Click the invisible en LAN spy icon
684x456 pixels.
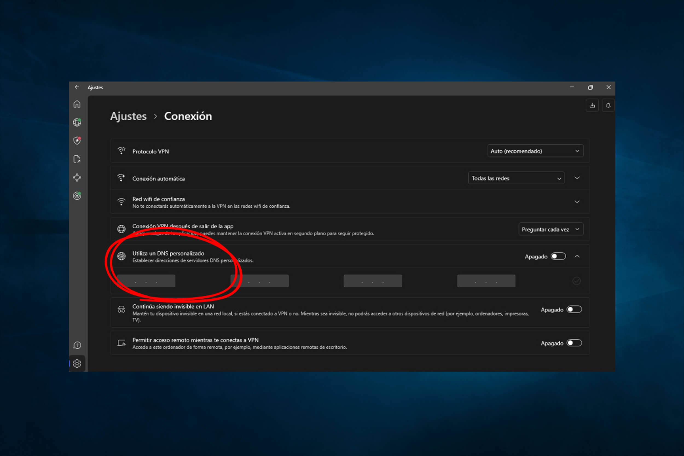click(121, 309)
